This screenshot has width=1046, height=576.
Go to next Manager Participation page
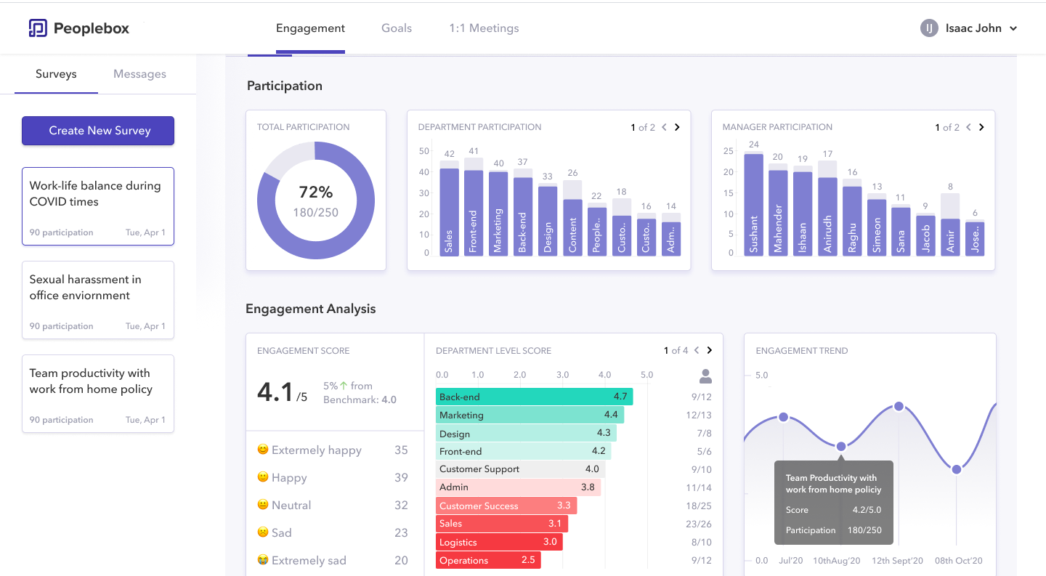pyautogui.click(x=981, y=127)
